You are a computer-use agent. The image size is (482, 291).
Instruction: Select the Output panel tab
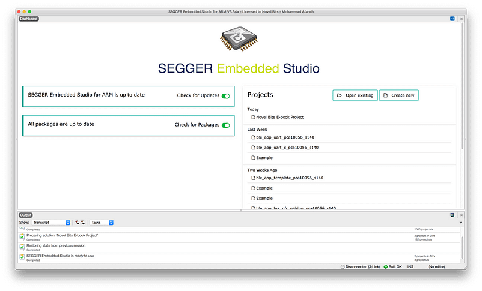tap(25, 215)
